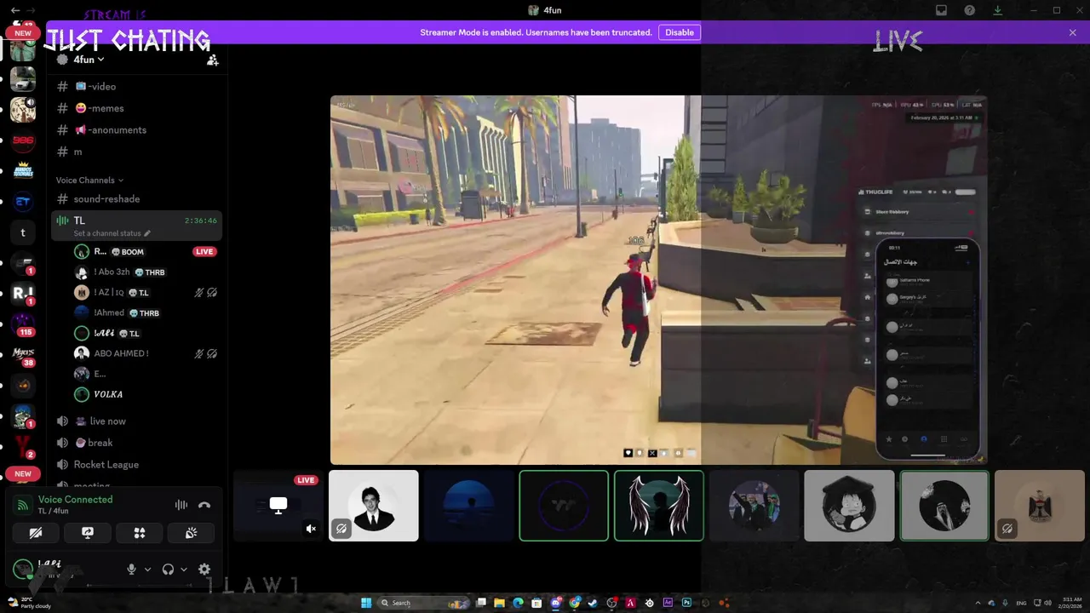This screenshot has height=613, width=1090.
Task: Turn on camera in voice panel
Action: click(x=35, y=533)
